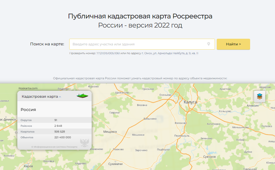Click Клевенево label on map

97,149
